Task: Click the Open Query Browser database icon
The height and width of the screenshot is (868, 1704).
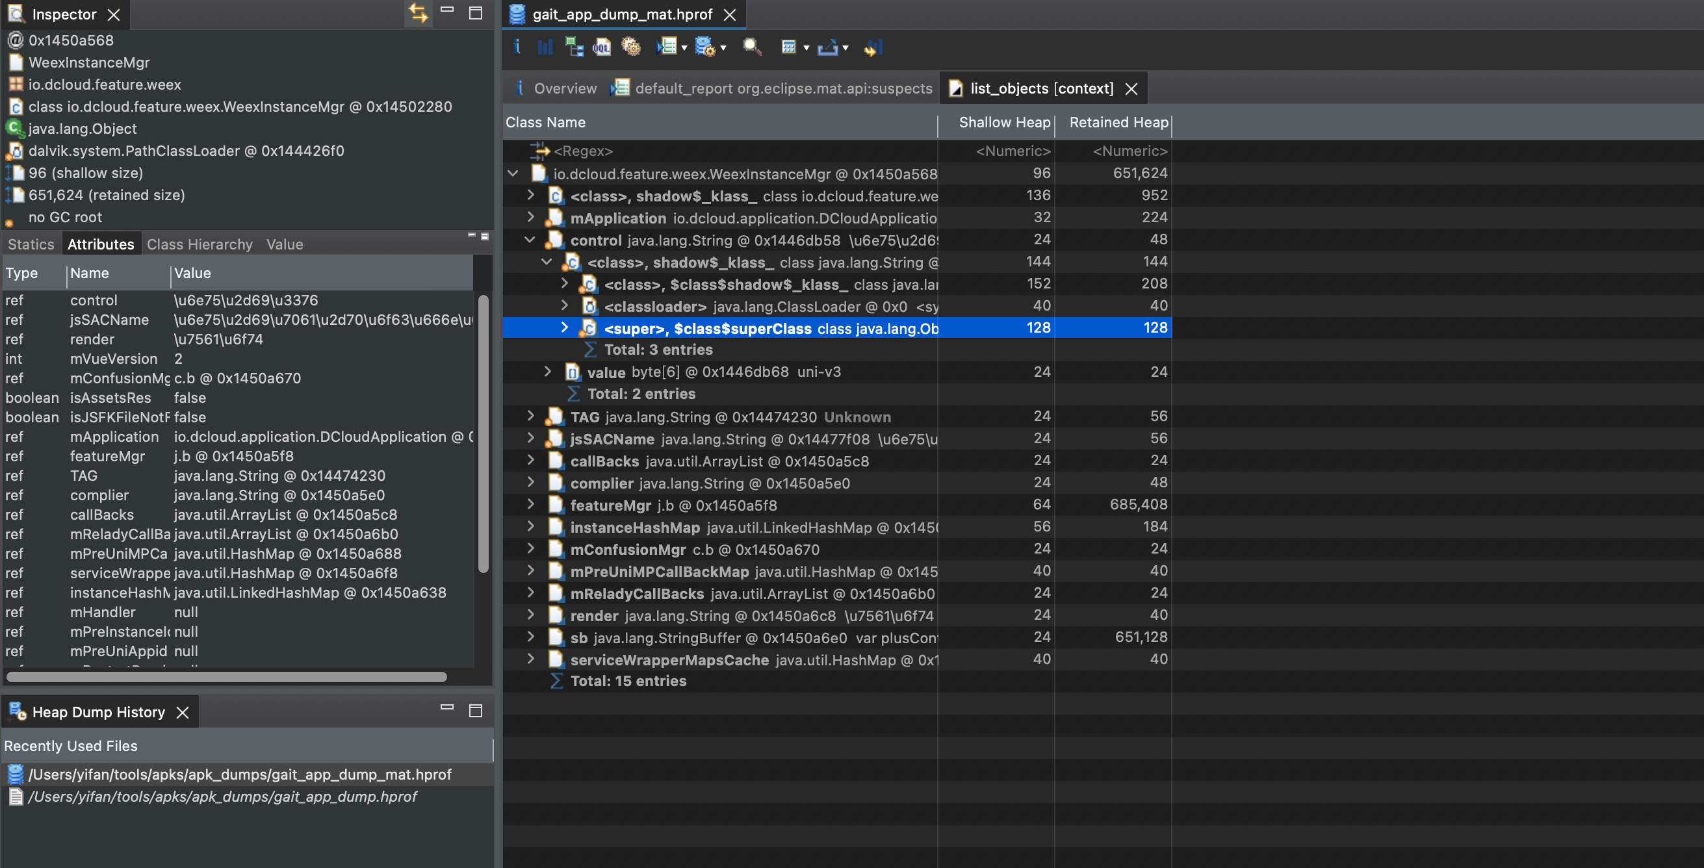Action: coord(705,47)
